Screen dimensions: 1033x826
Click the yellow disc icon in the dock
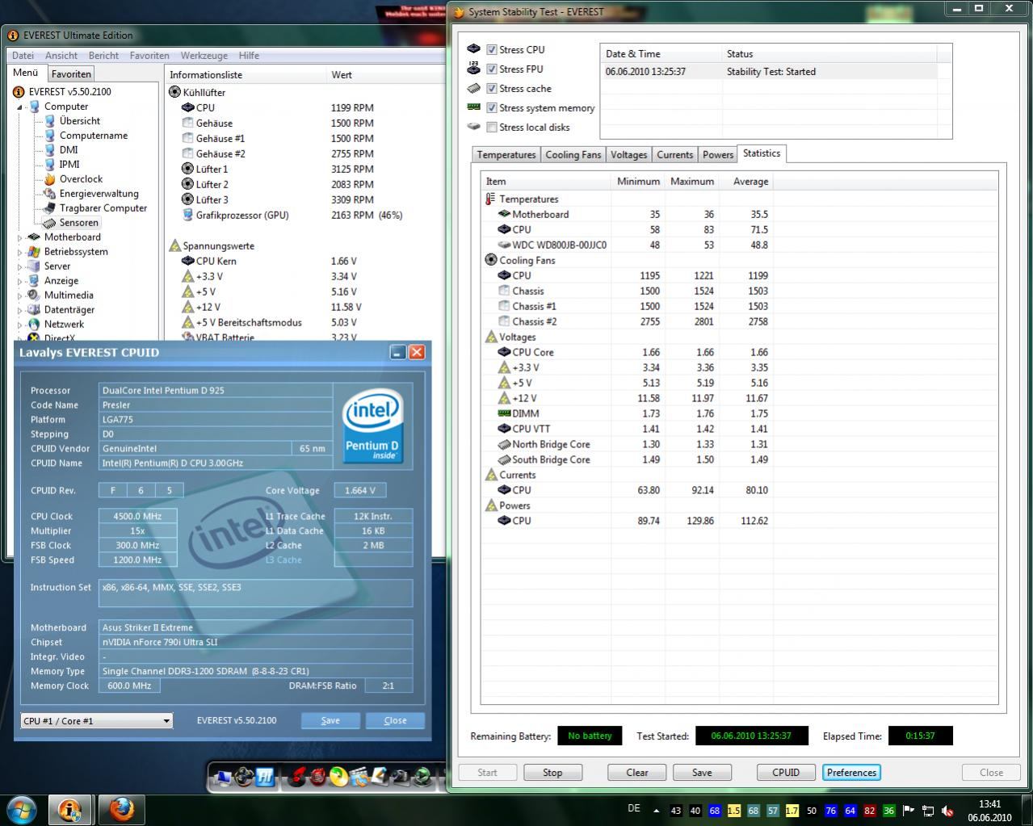click(x=339, y=777)
